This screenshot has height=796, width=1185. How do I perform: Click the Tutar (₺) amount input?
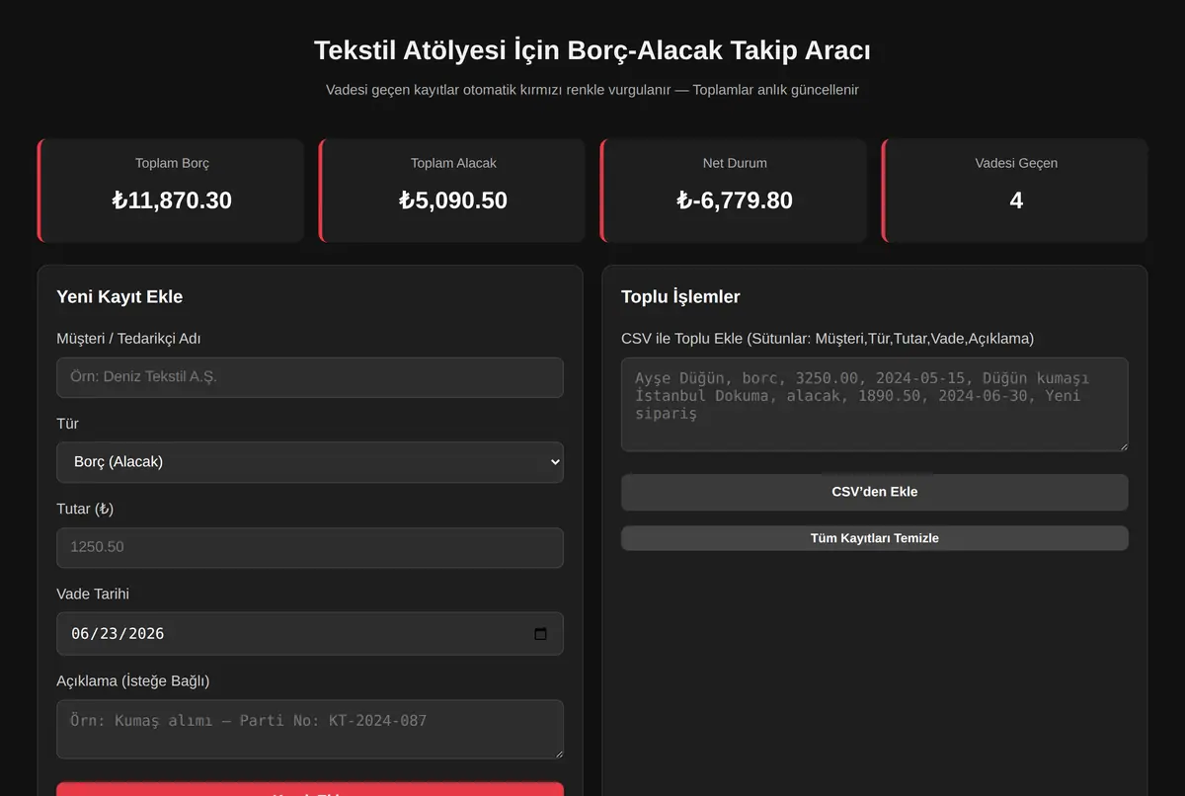point(310,547)
